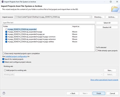Open installed project configurators link
Screen dimensions: 120x97
pyautogui.click(x=16, y=56)
